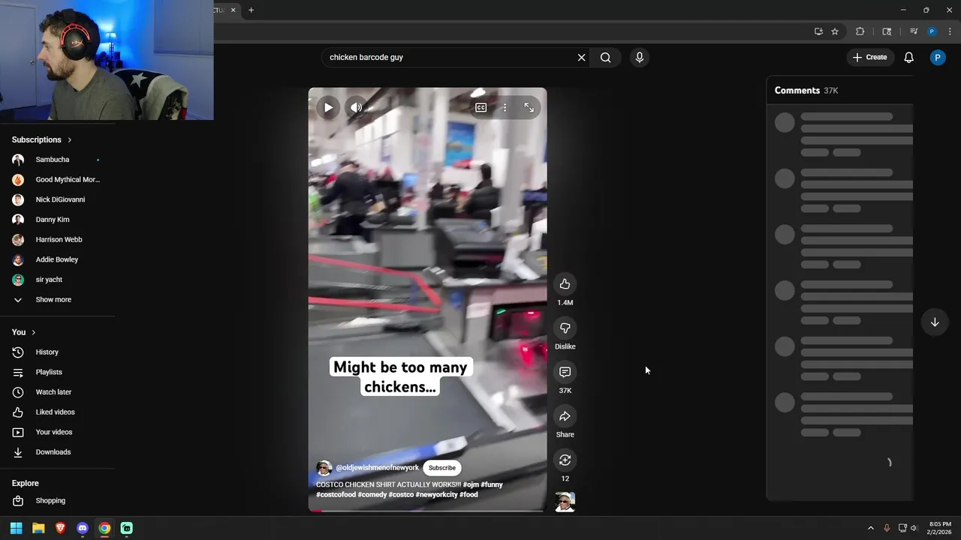This screenshot has height=540, width=961.
Task: Open media controls in browser toolbar
Action: pyautogui.click(x=914, y=31)
